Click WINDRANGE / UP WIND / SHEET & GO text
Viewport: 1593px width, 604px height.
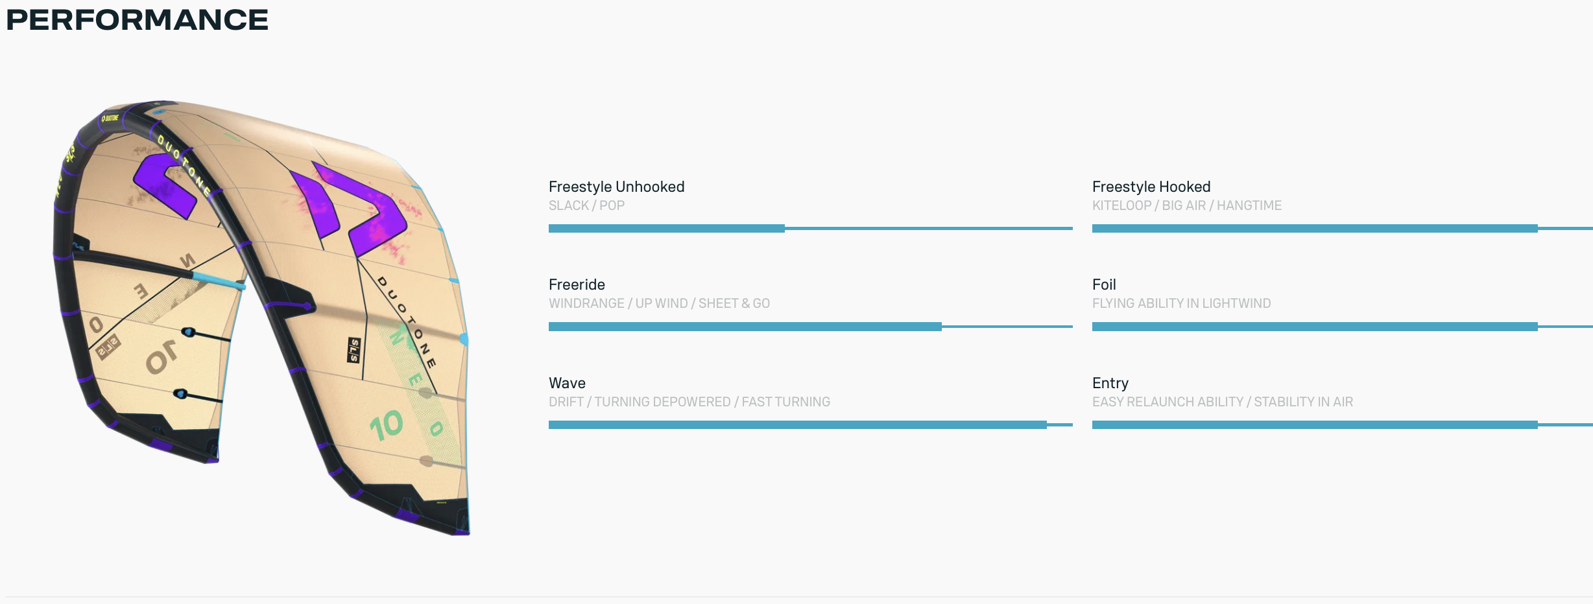pyautogui.click(x=659, y=303)
